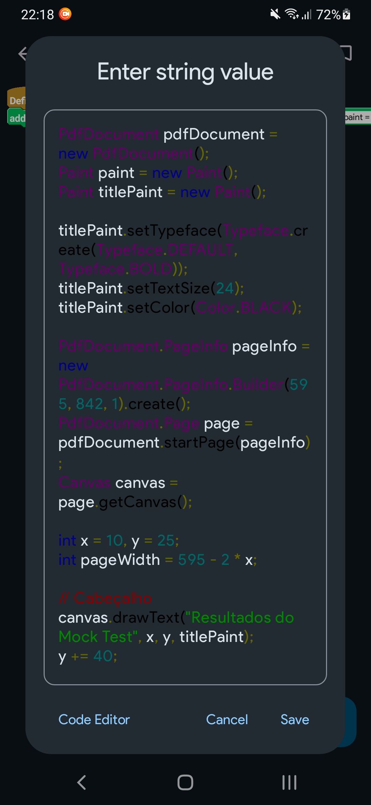Click the line "Paint paint = new Paint();"
The height and width of the screenshot is (805, 371).
(148, 173)
